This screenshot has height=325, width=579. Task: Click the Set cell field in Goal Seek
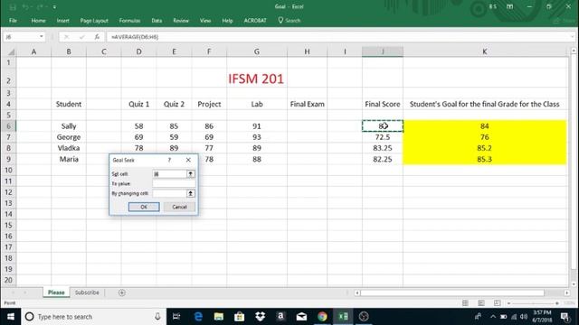tap(170, 174)
